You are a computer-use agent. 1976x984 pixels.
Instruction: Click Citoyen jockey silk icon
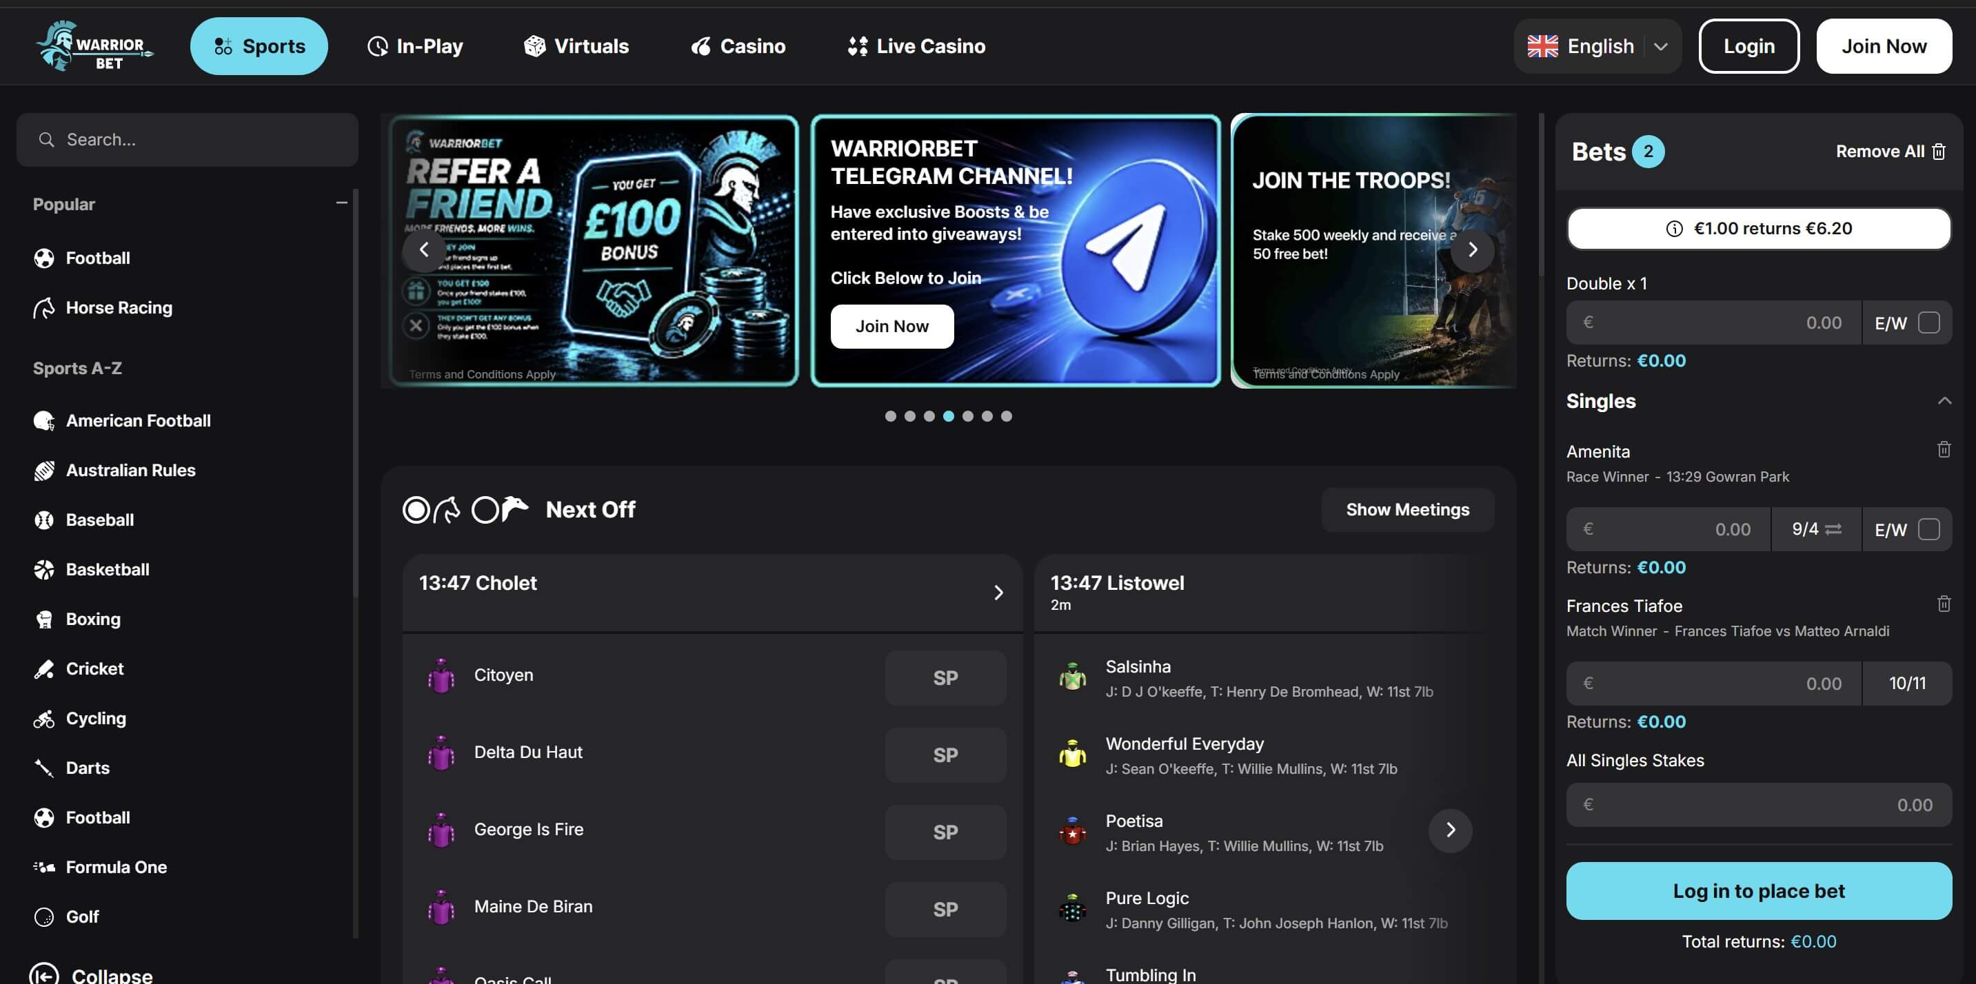click(x=441, y=676)
